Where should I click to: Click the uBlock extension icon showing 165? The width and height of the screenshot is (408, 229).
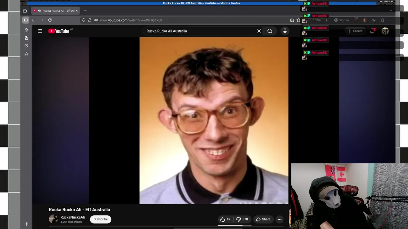(356, 20)
